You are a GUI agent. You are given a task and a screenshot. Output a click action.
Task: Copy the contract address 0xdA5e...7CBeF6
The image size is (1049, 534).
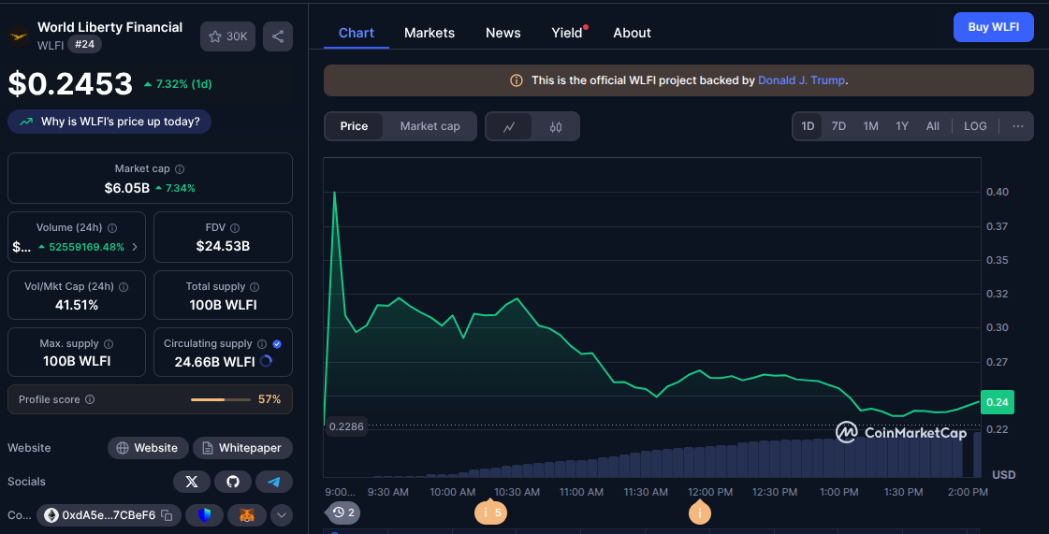pyautogui.click(x=168, y=515)
